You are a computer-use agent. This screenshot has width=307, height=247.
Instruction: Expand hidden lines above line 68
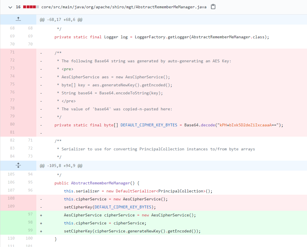[x=18, y=19]
